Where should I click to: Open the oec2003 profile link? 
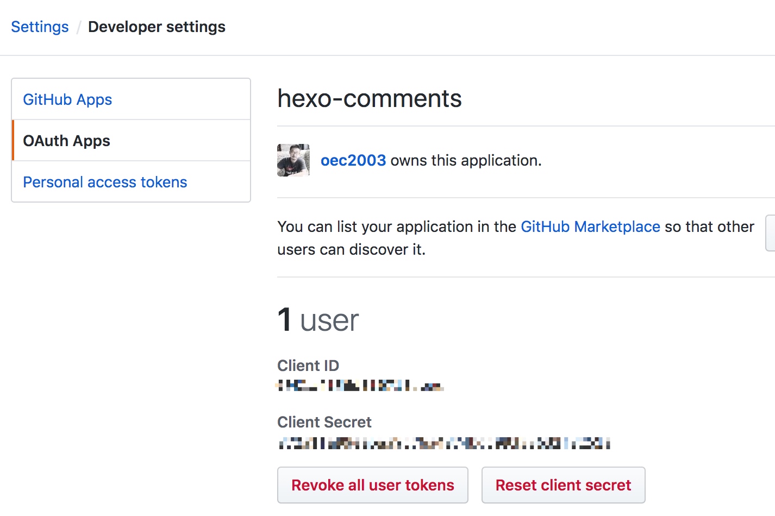pyautogui.click(x=353, y=160)
